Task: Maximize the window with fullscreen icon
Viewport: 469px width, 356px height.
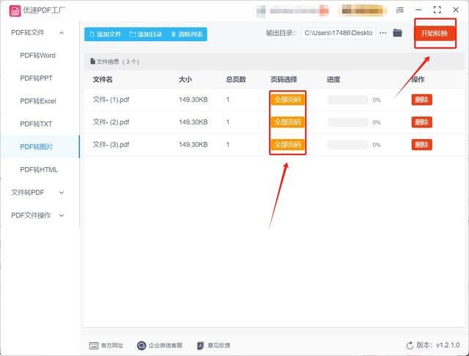Action: pos(437,10)
